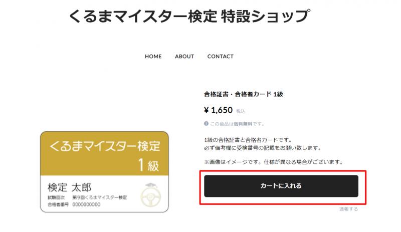Open the product card image
This screenshot has height=232, width=401.
(x=104, y=172)
